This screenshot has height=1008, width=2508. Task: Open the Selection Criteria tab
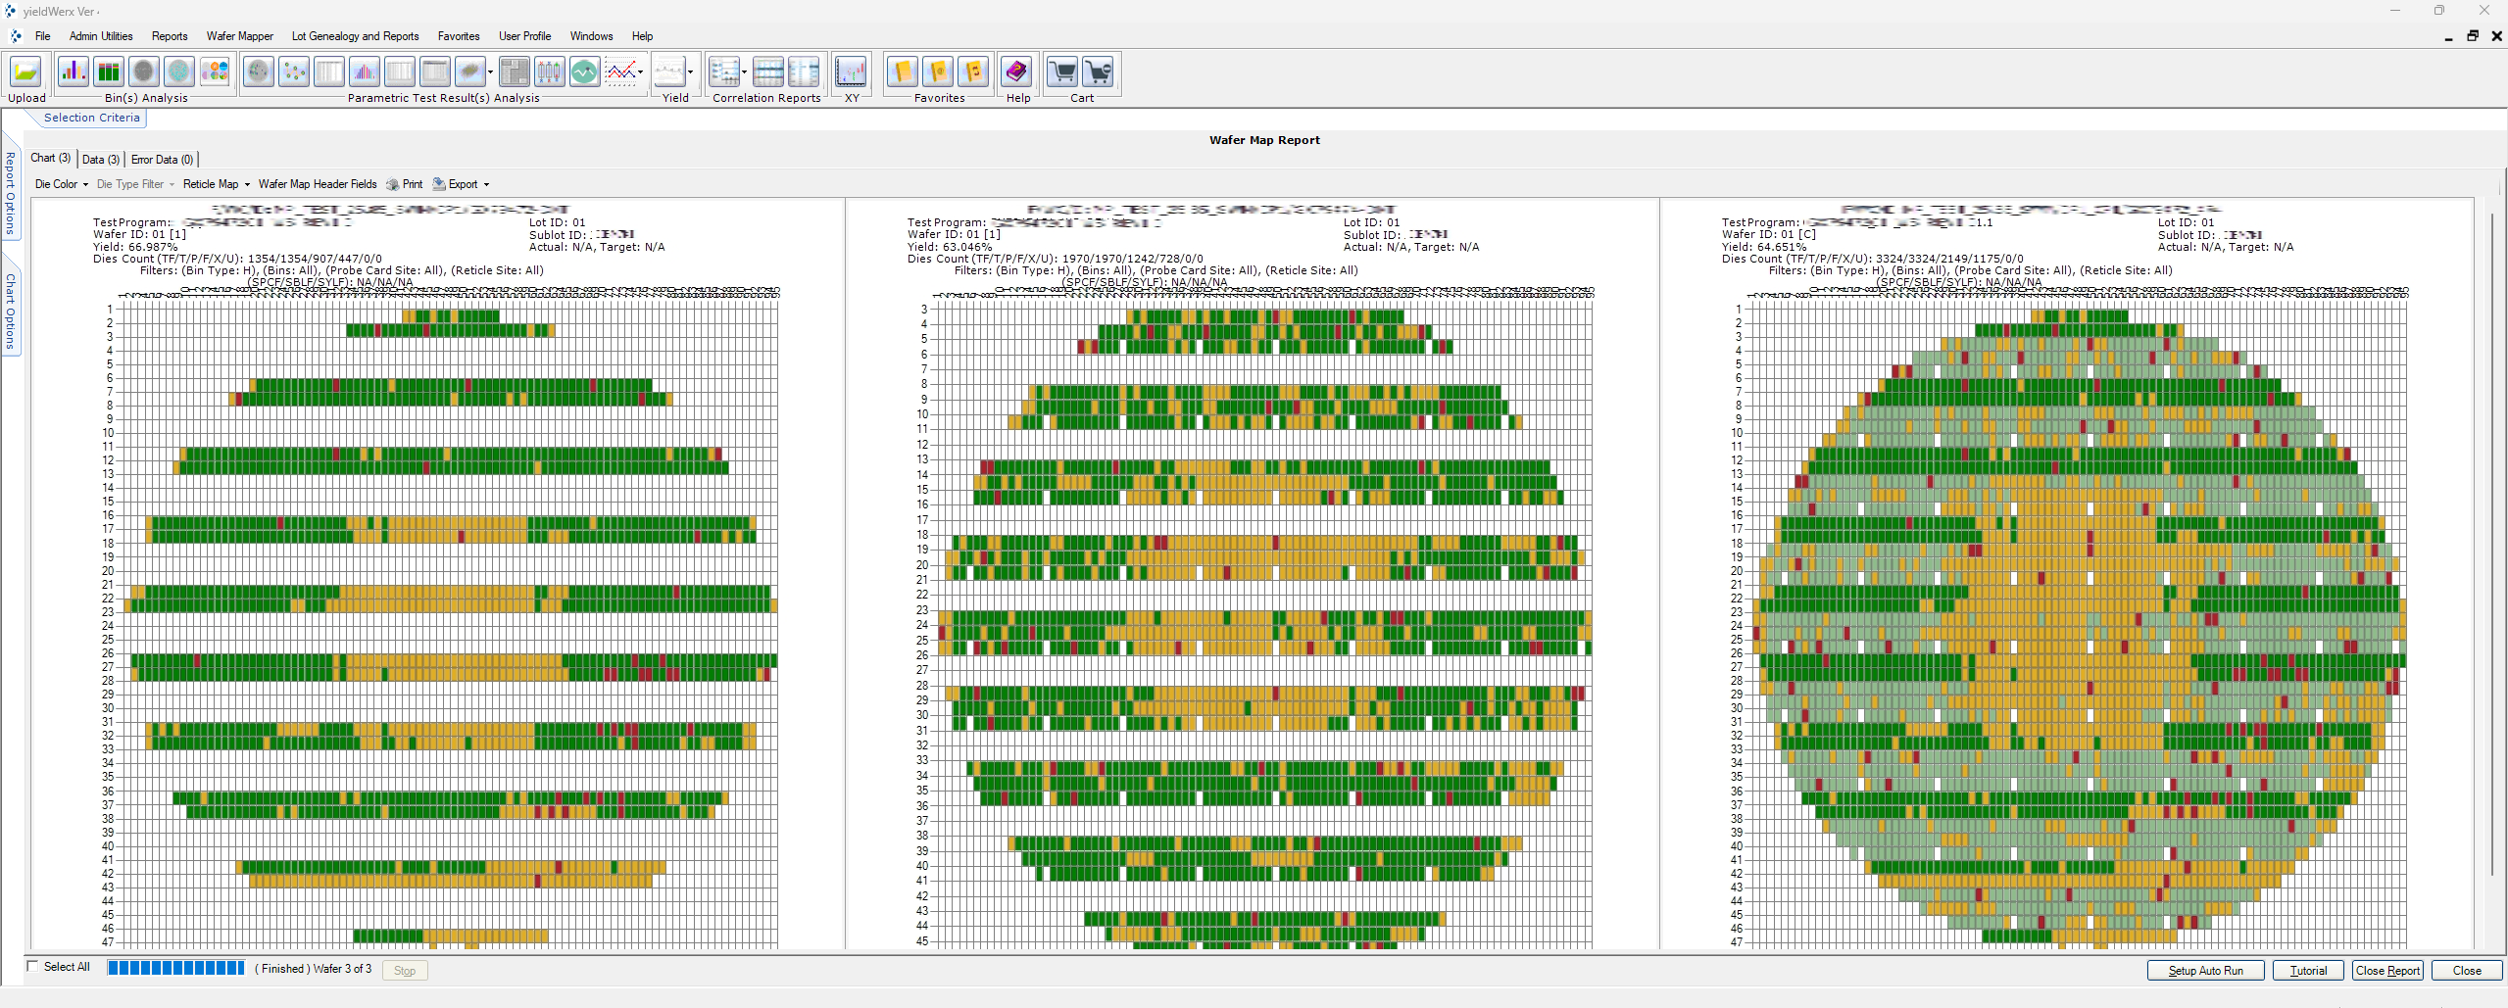coord(92,118)
